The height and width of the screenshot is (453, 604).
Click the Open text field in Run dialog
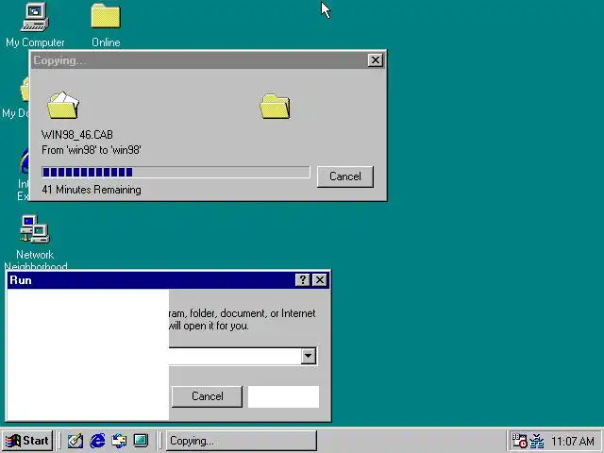(x=235, y=356)
